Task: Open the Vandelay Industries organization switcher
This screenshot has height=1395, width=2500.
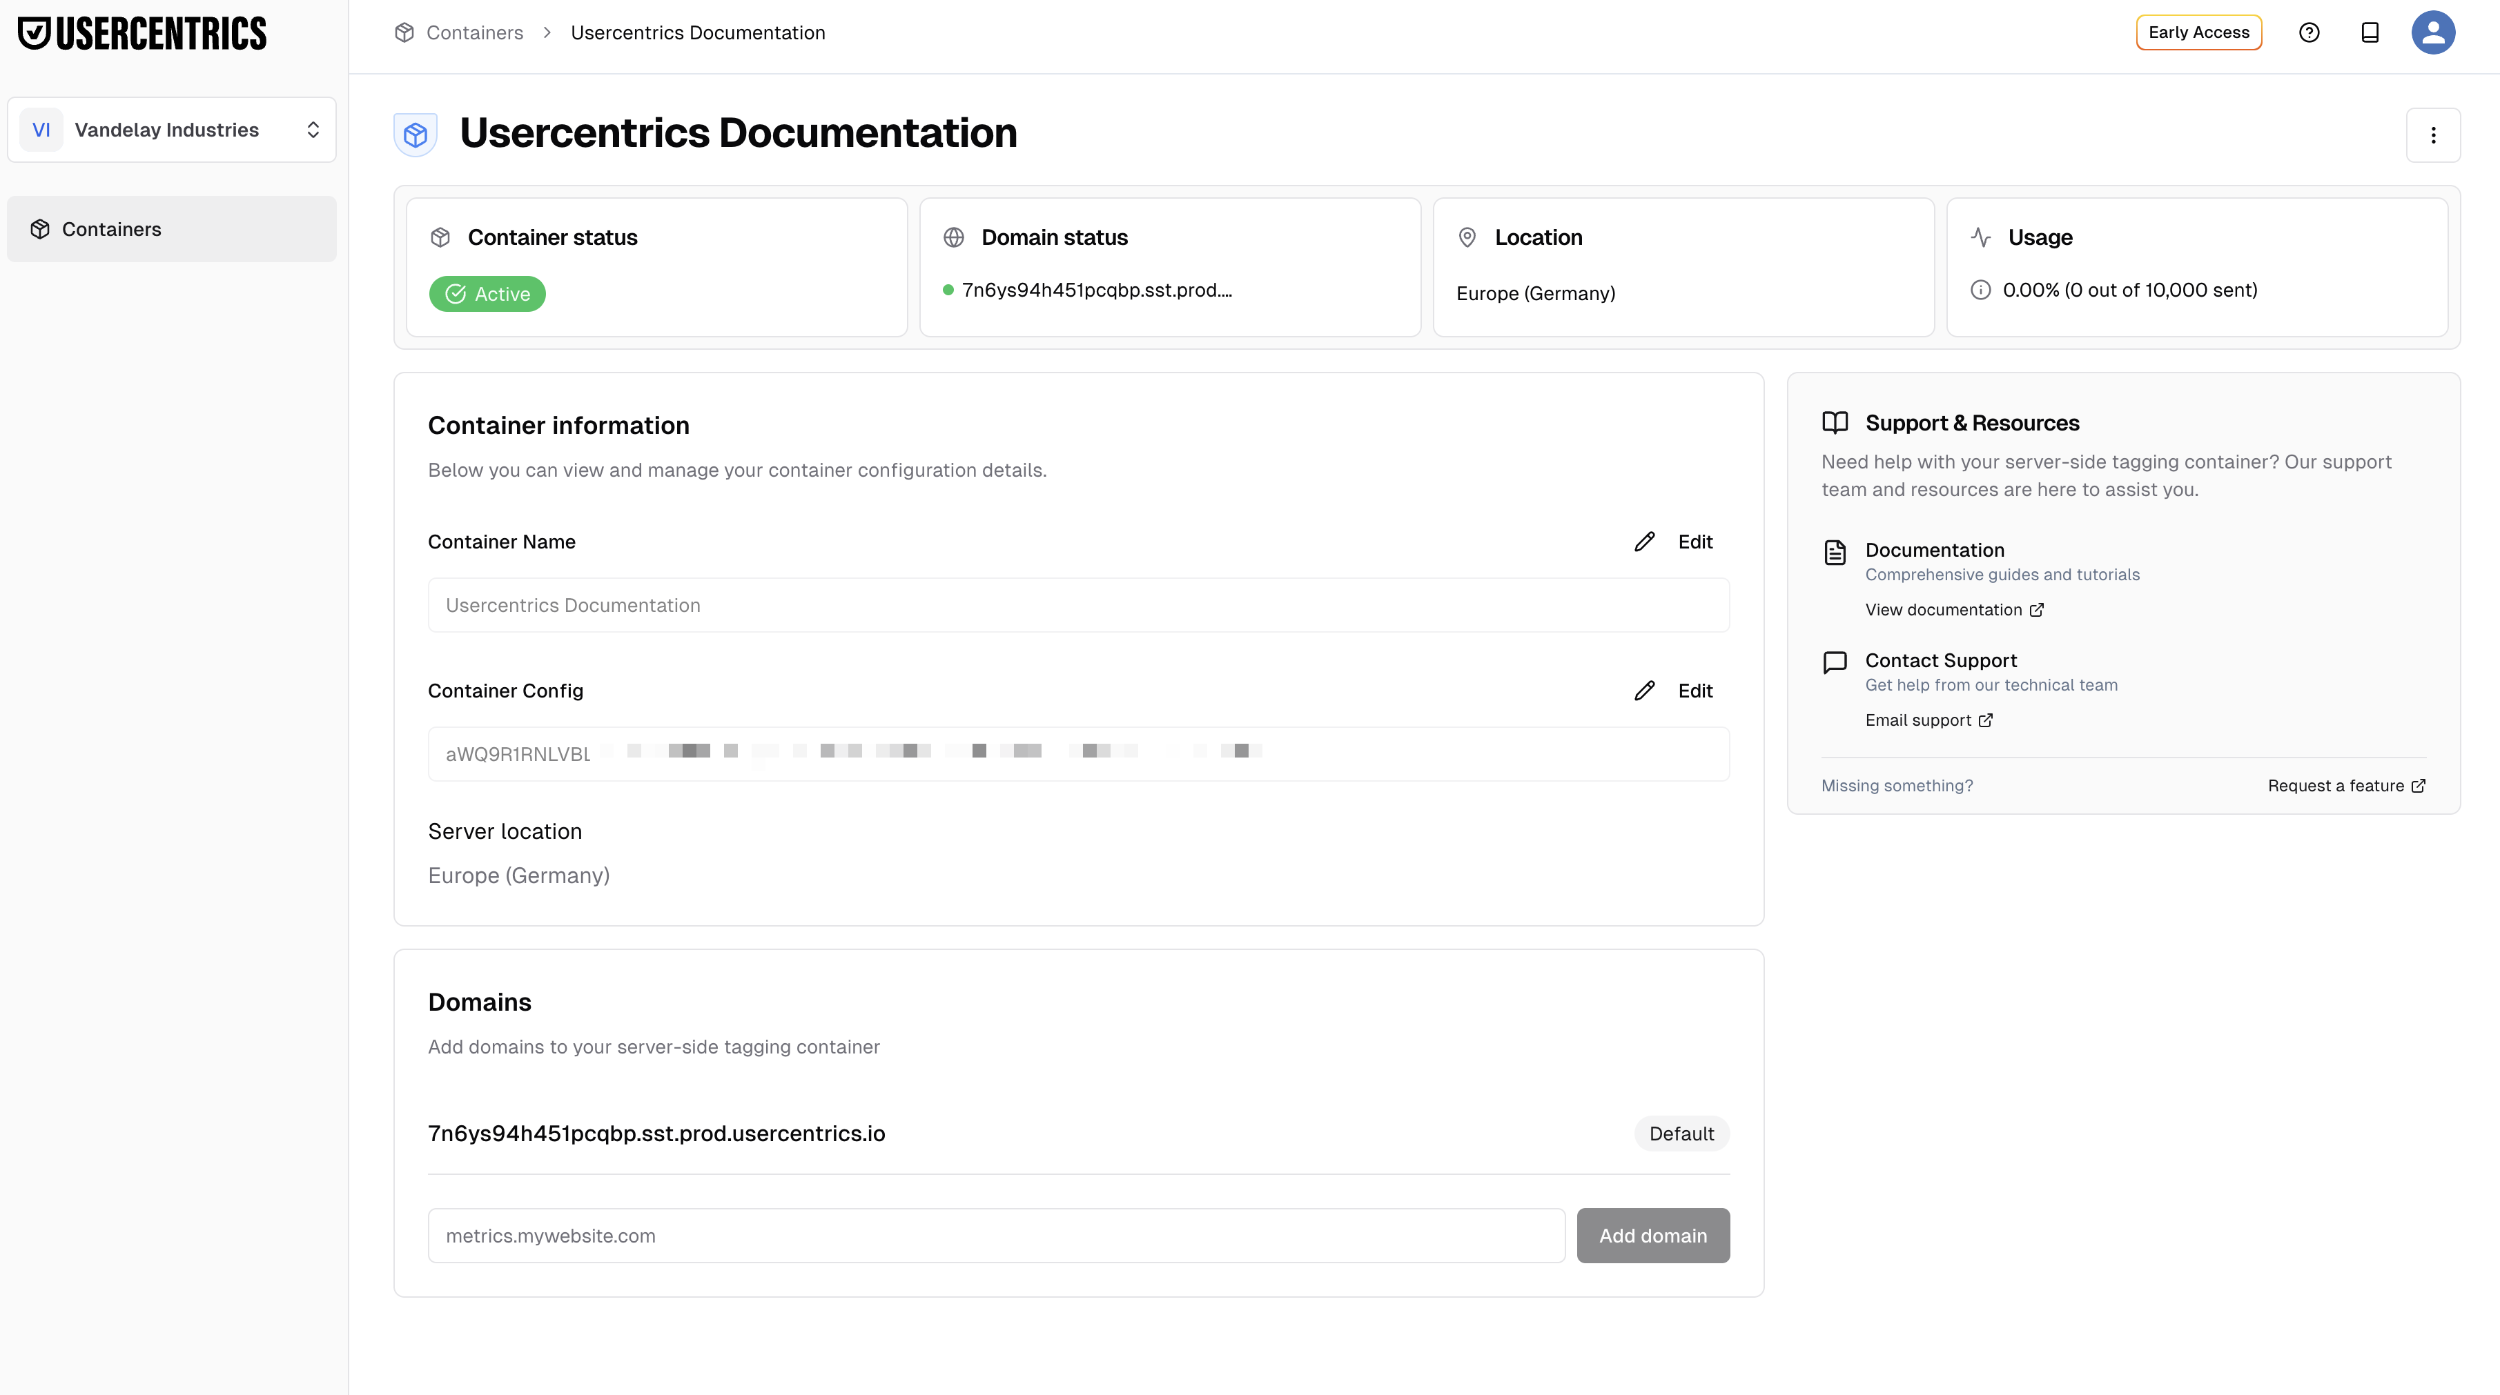Action: [x=172, y=129]
